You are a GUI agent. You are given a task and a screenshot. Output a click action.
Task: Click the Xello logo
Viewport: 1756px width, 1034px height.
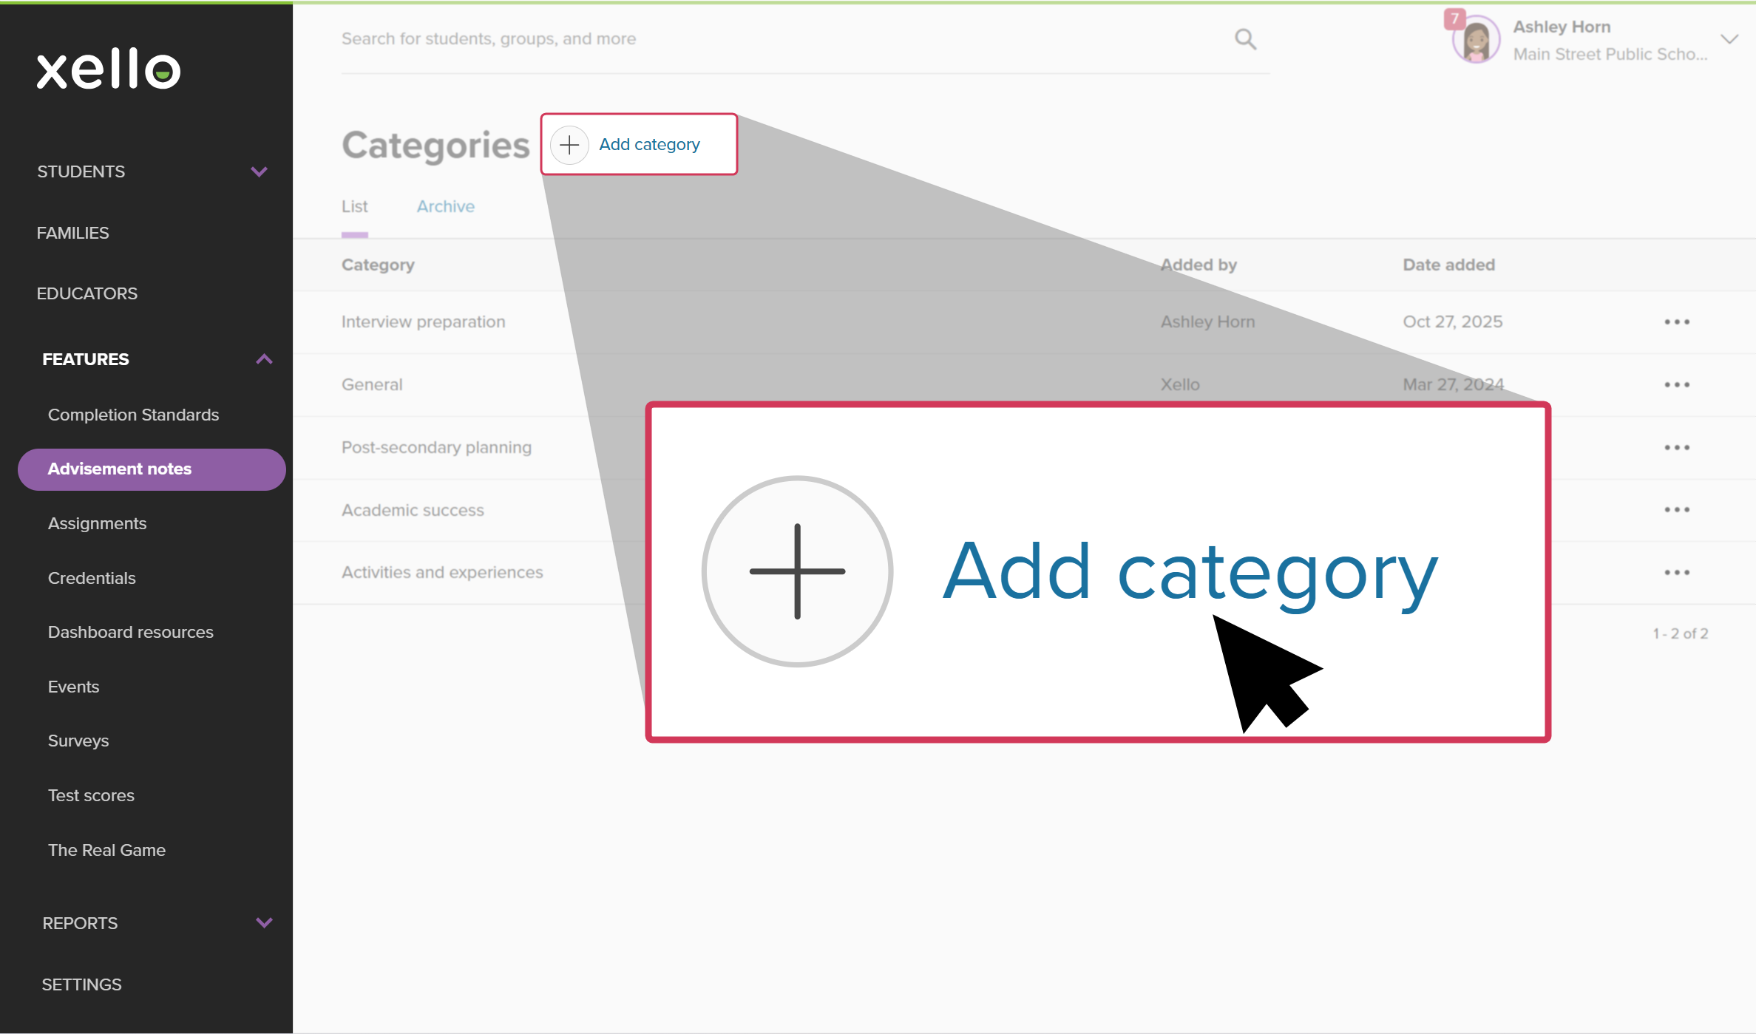point(109,69)
